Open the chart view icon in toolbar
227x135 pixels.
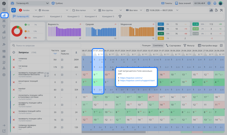[211, 10]
